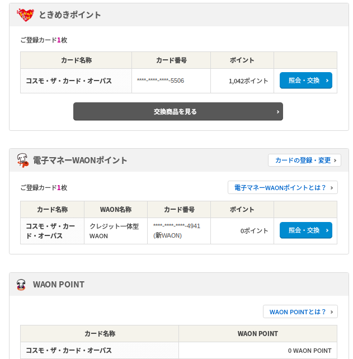Open 照会・交換 for the WAON 0ポイント card
This screenshot has width=353, height=359.
click(x=306, y=230)
